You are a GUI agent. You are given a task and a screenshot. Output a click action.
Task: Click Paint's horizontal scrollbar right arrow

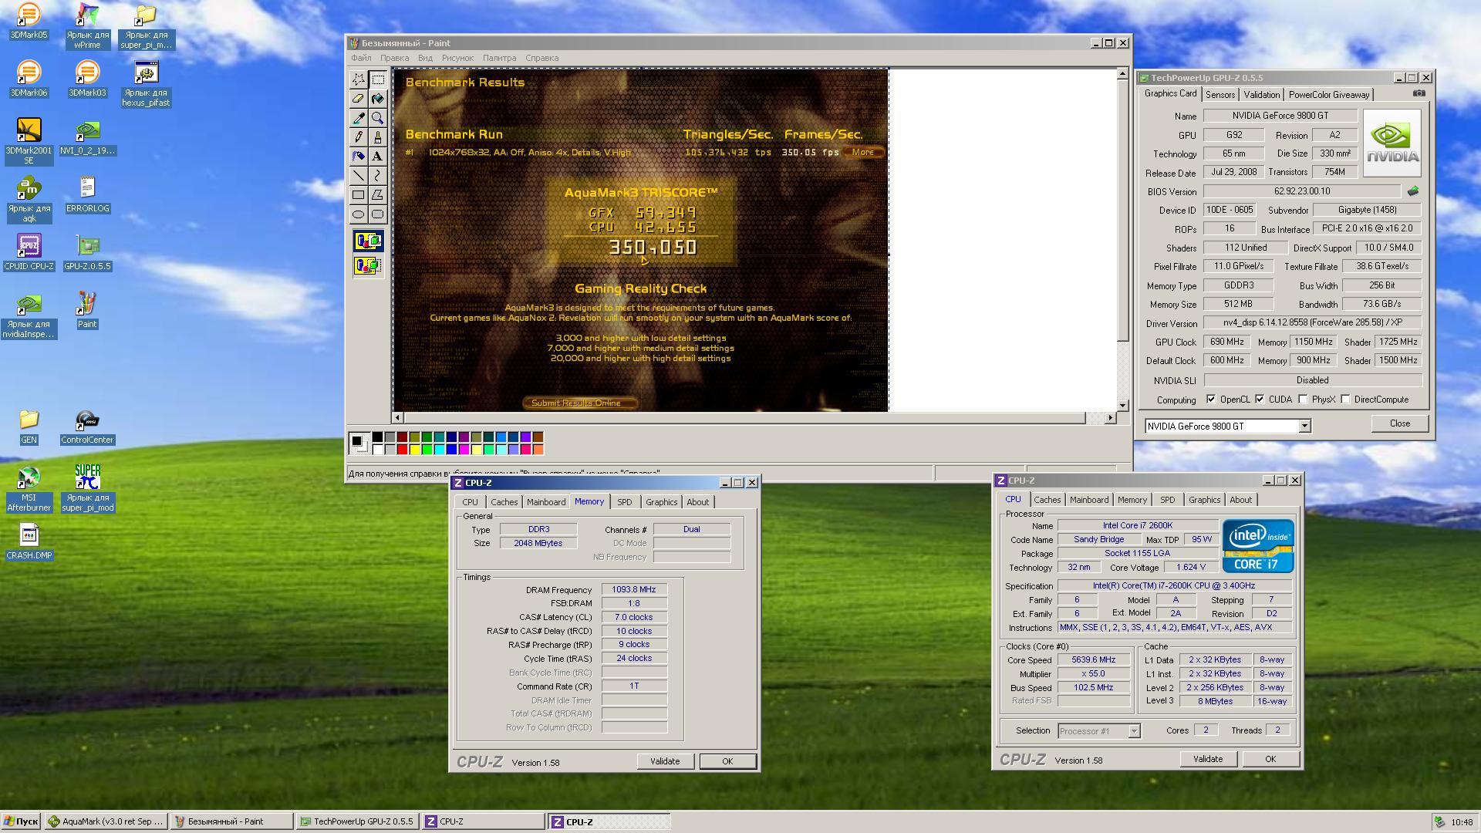pos(1110,417)
